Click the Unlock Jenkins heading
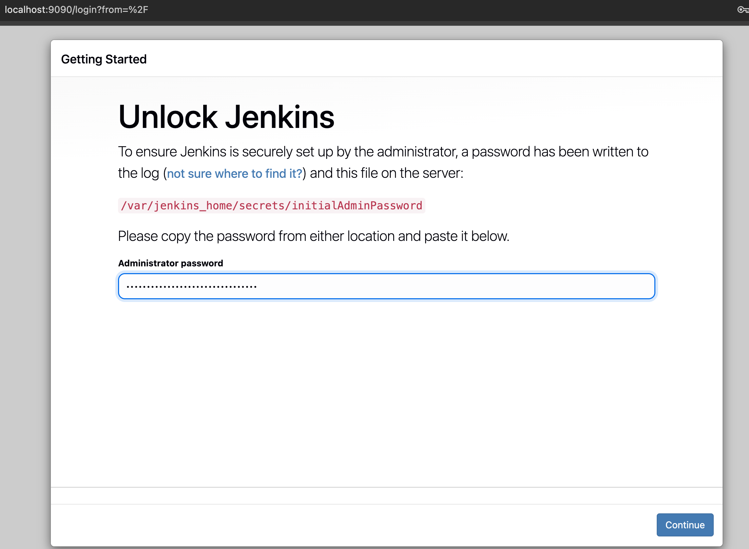Screen dimensions: 749x549 coord(226,117)
